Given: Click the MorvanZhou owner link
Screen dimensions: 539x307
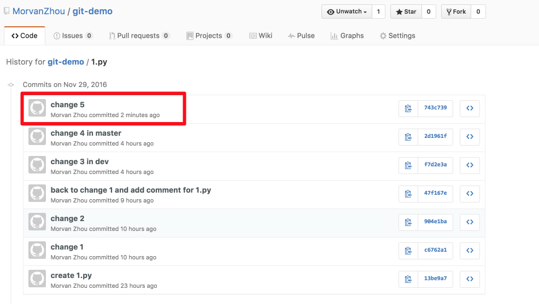Looking at the screenshot, I should point(38,11).
